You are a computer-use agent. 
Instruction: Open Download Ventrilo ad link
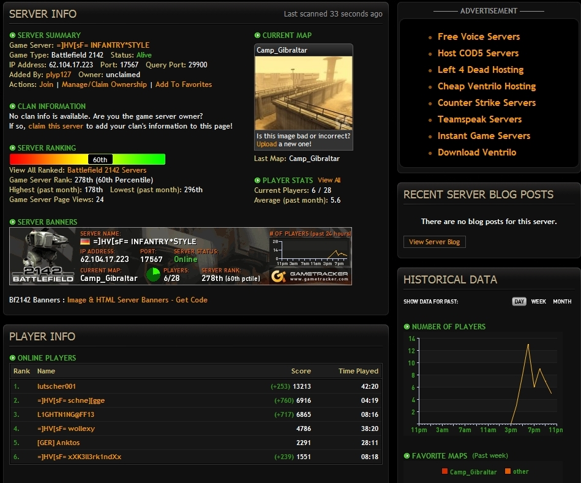pyautogui.click(x=477, y=152)
